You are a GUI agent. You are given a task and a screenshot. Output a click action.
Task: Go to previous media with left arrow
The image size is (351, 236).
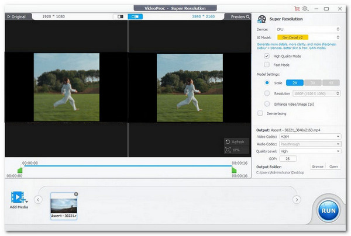click(x=38, y=200)
